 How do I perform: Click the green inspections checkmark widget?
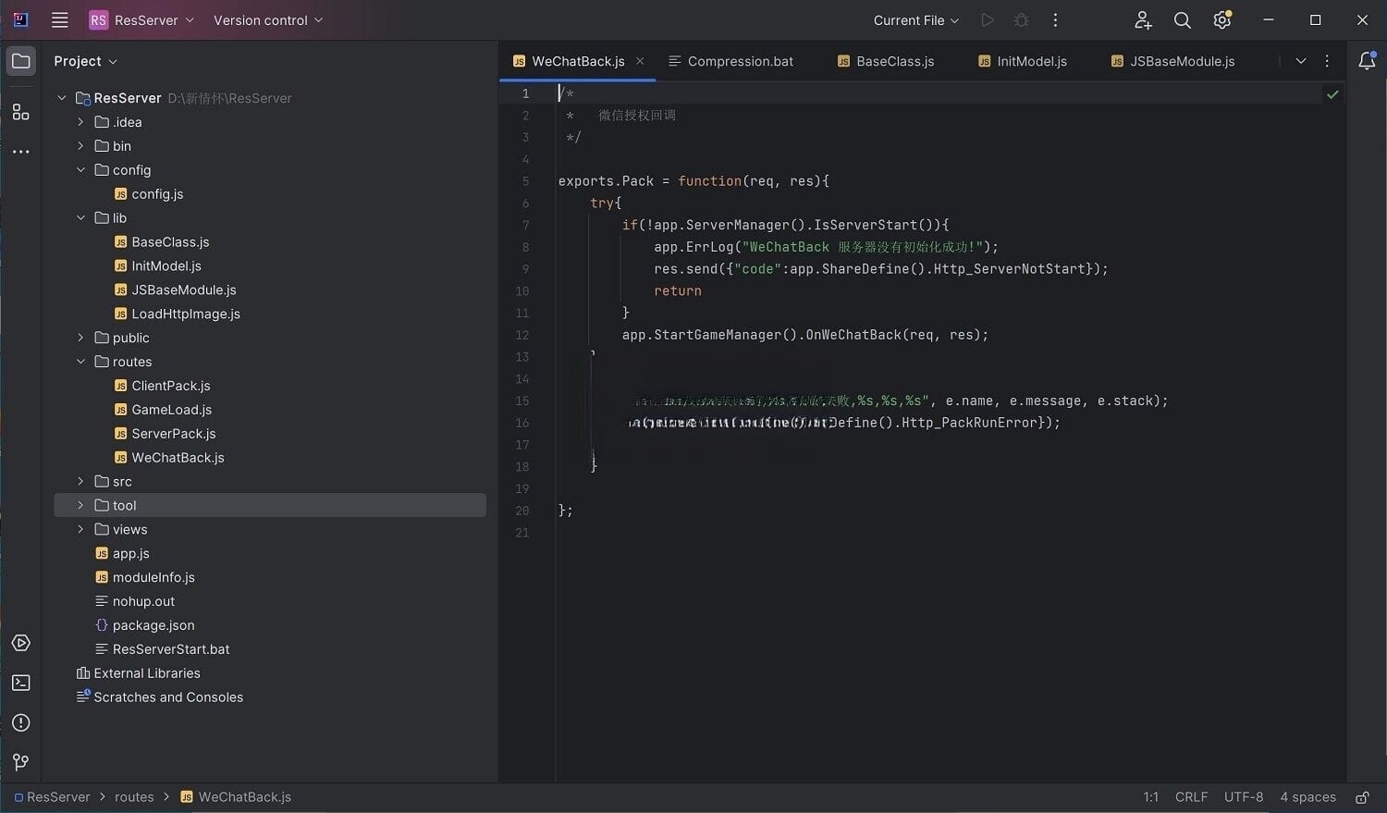pyautogui.click(x=1332, y=94)
